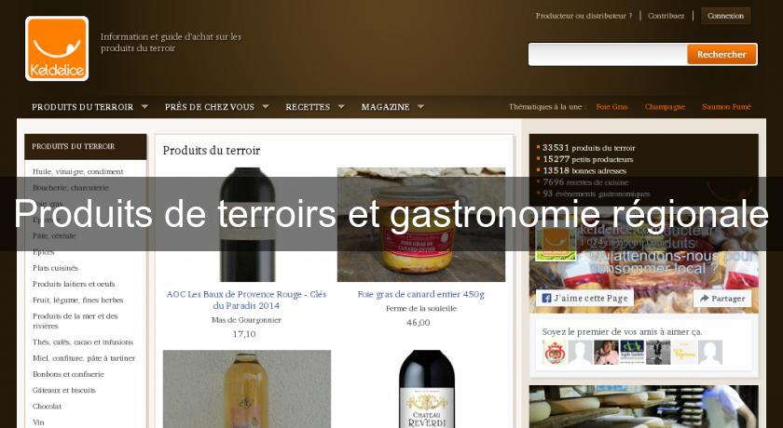Expand the Produits du terroir dropdown arrow

pyautogui.click(x=144, y=106)
